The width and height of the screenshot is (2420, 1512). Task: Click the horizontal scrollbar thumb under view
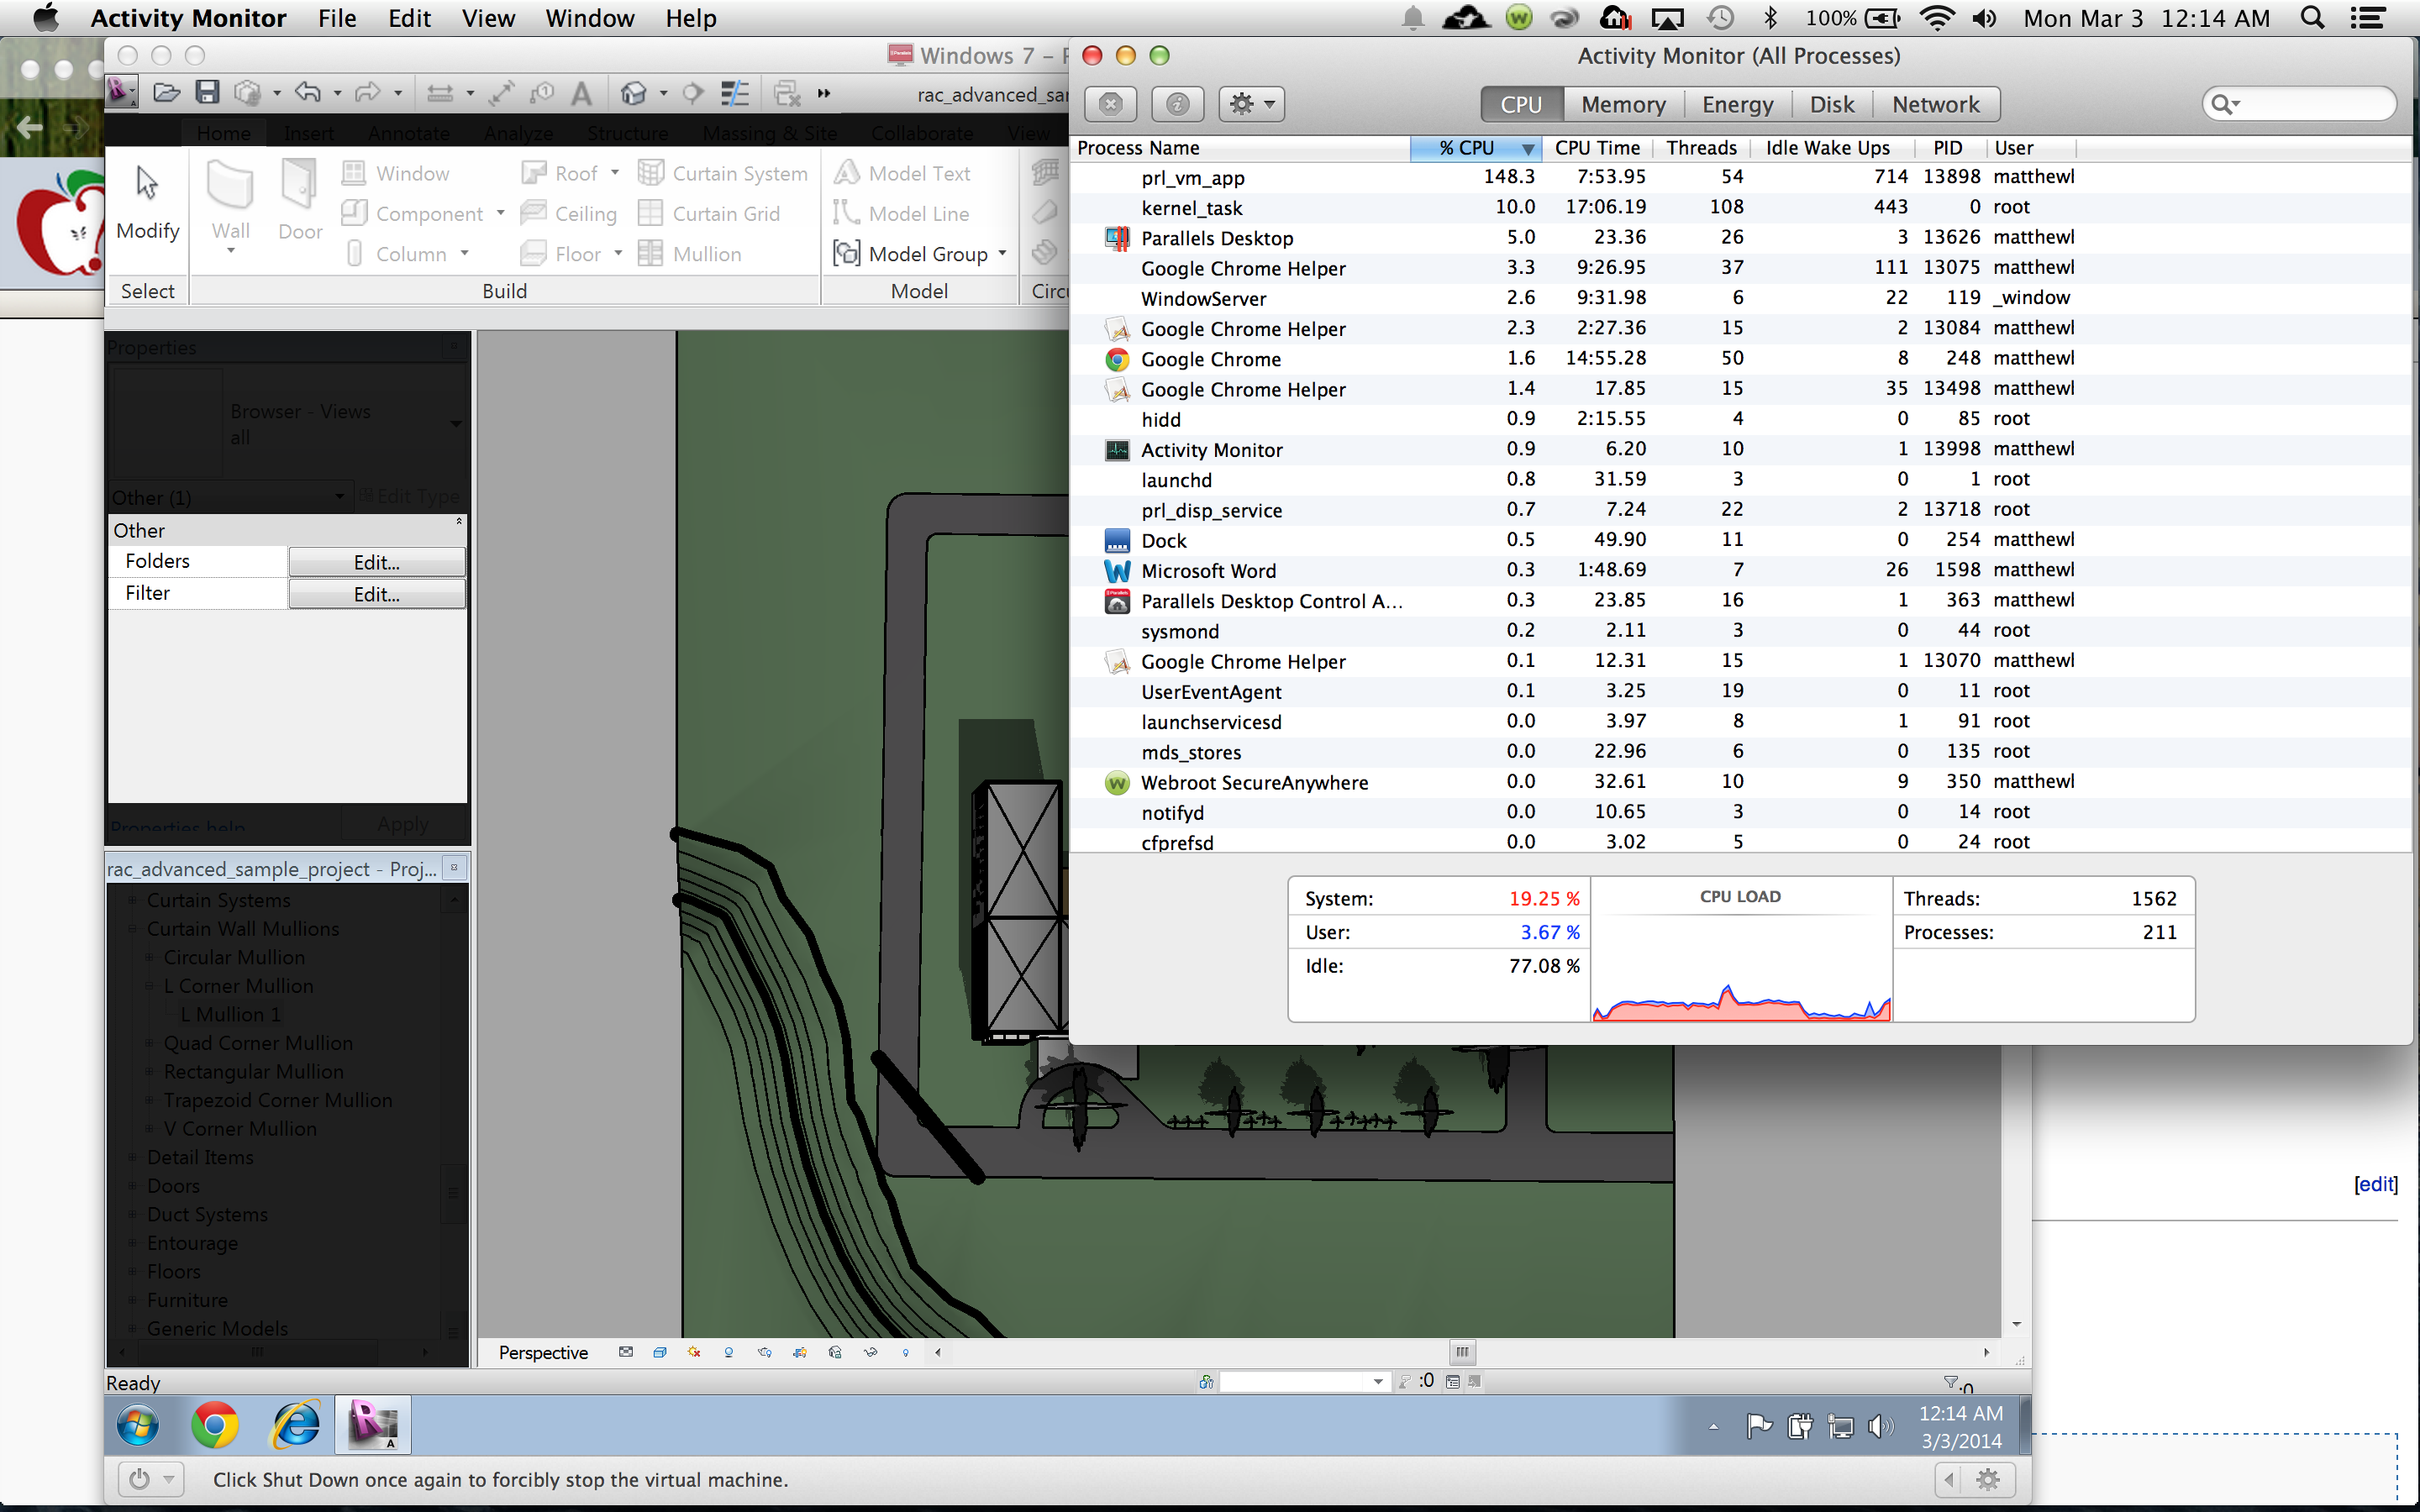(1462, 1352)
